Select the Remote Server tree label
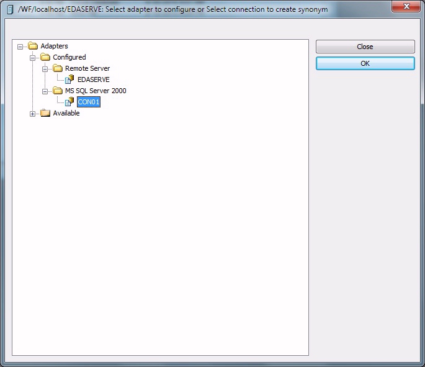Screen dimensions: 425x367 click(87, 68)
